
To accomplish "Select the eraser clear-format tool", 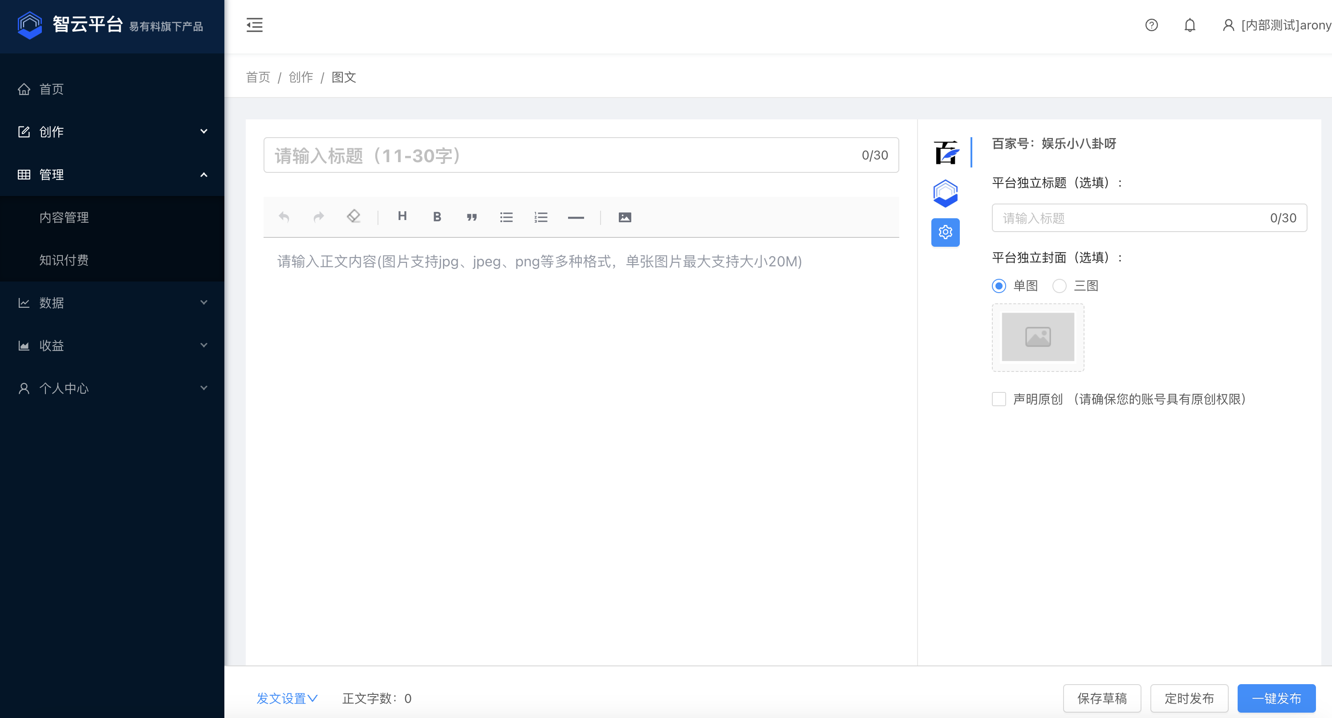I will click(353, 216).
